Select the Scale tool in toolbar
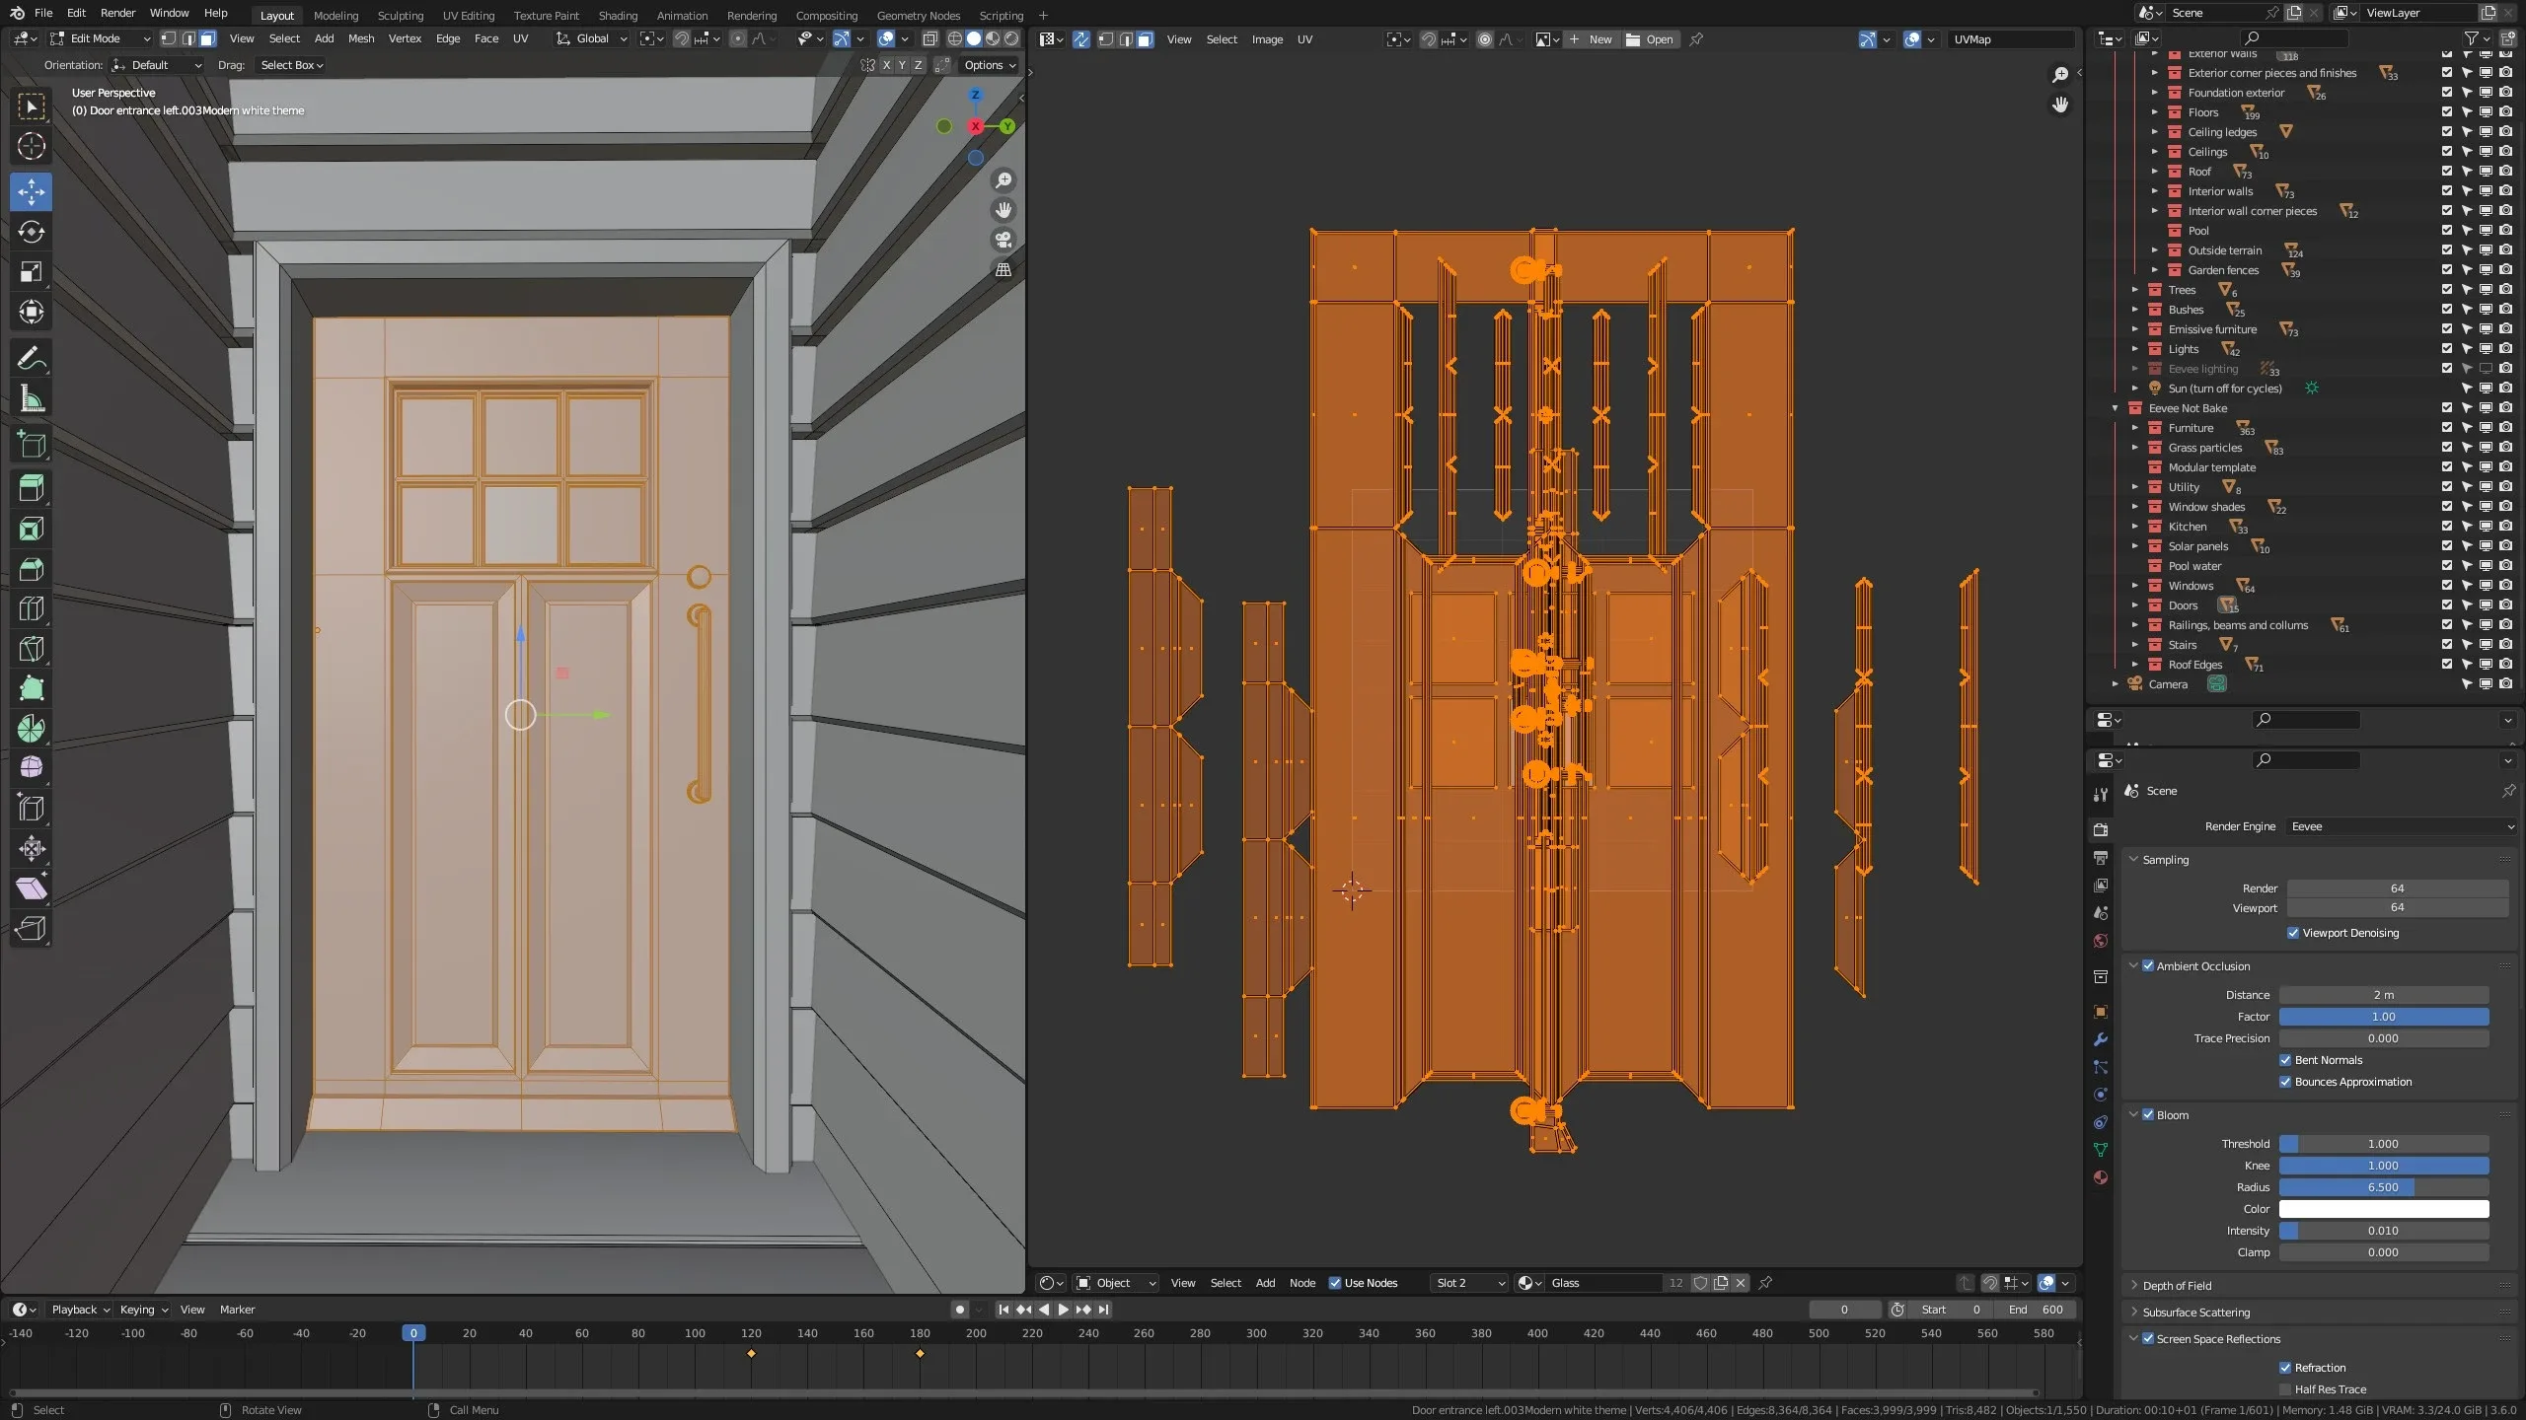The image size is (2526, 1420). (x=31, y=272)
